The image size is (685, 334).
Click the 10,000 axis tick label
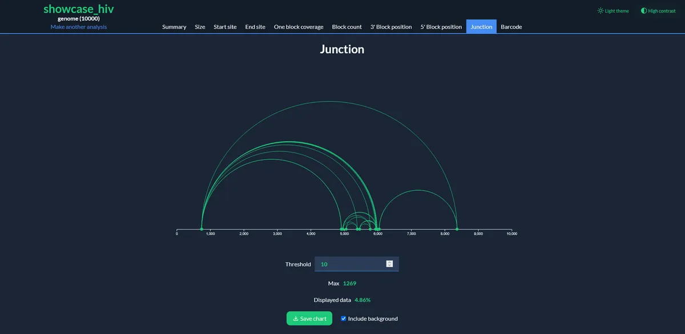[x=511, y=234]
